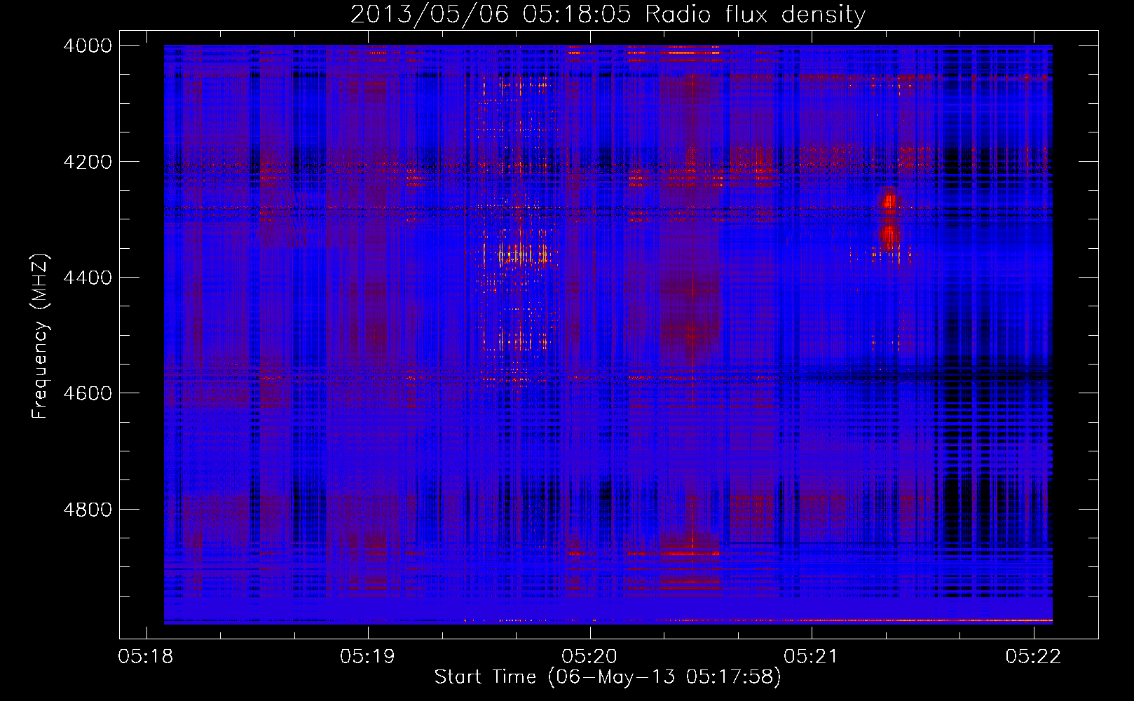Select the 4400 frequency tick label
Screen dimensions: 1134x701
tap(88, 278)
